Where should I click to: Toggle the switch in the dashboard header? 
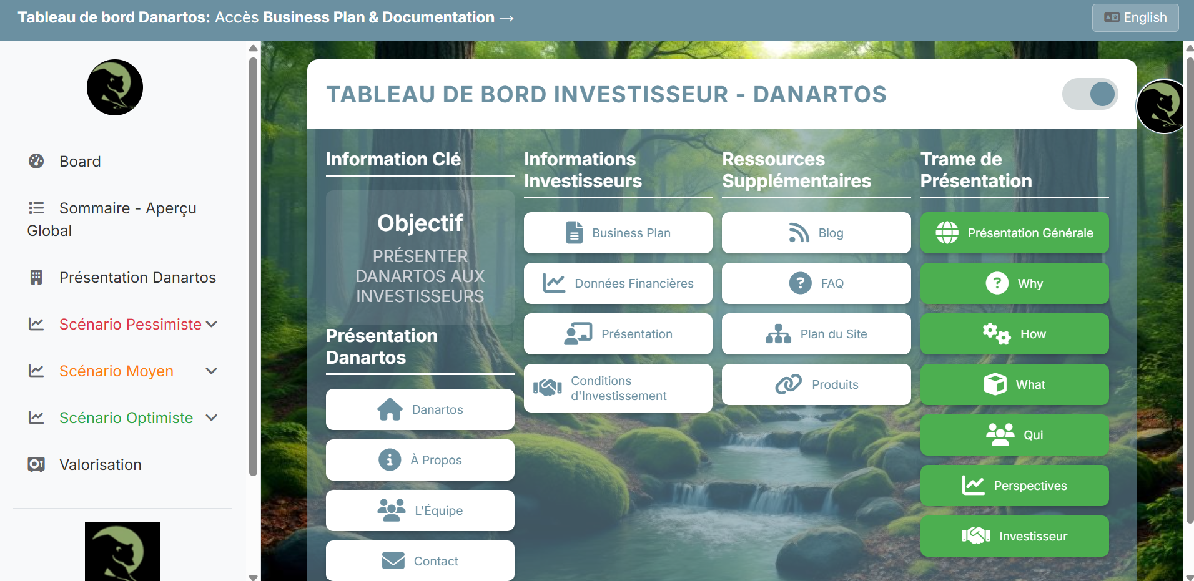click(x=1089, y=94)
